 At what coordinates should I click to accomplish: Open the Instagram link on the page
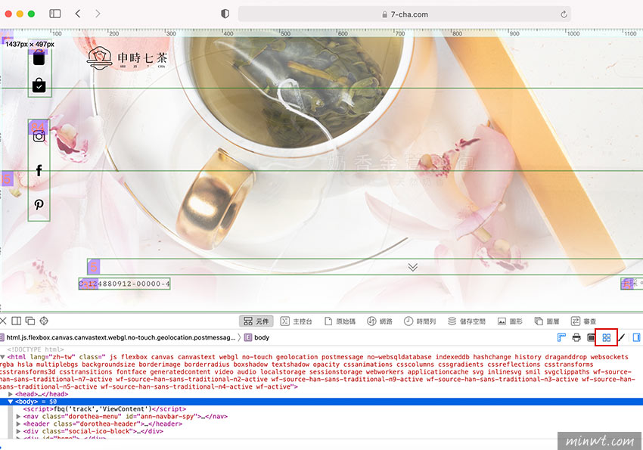(39, 136)
